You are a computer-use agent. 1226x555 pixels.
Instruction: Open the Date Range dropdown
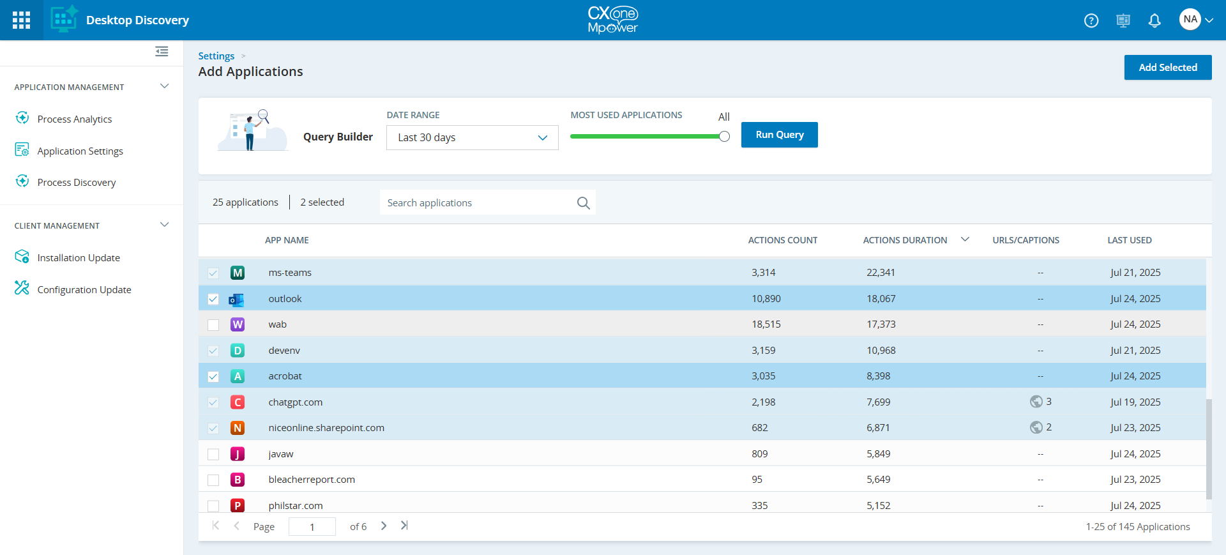tap(472, 138)
